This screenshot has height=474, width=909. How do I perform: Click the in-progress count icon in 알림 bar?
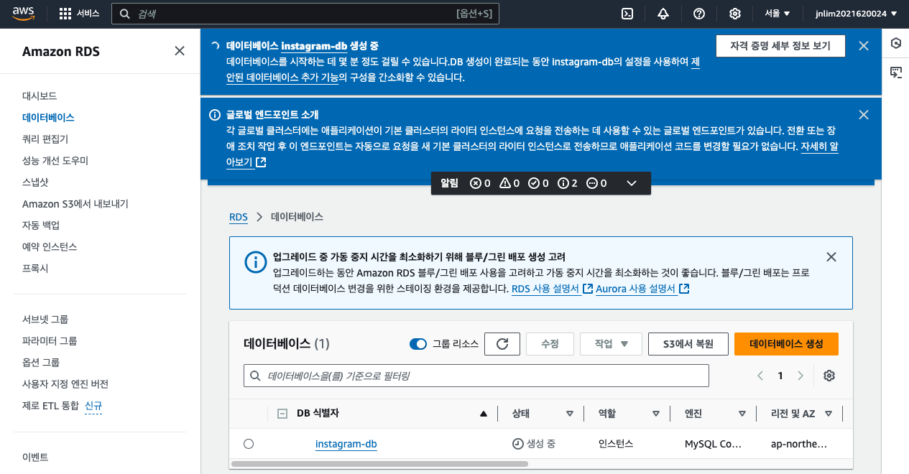pos(592,183)
